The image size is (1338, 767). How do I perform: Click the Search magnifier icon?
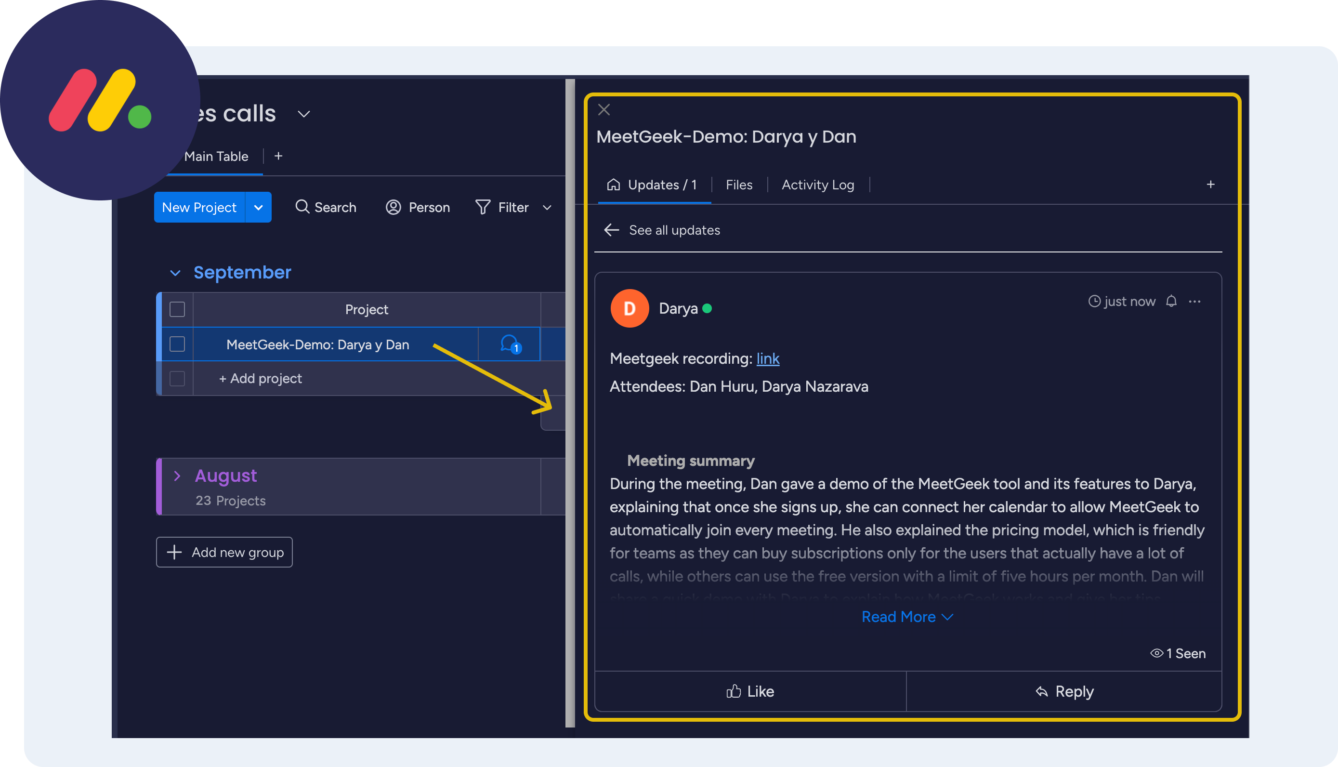(302, 207)
